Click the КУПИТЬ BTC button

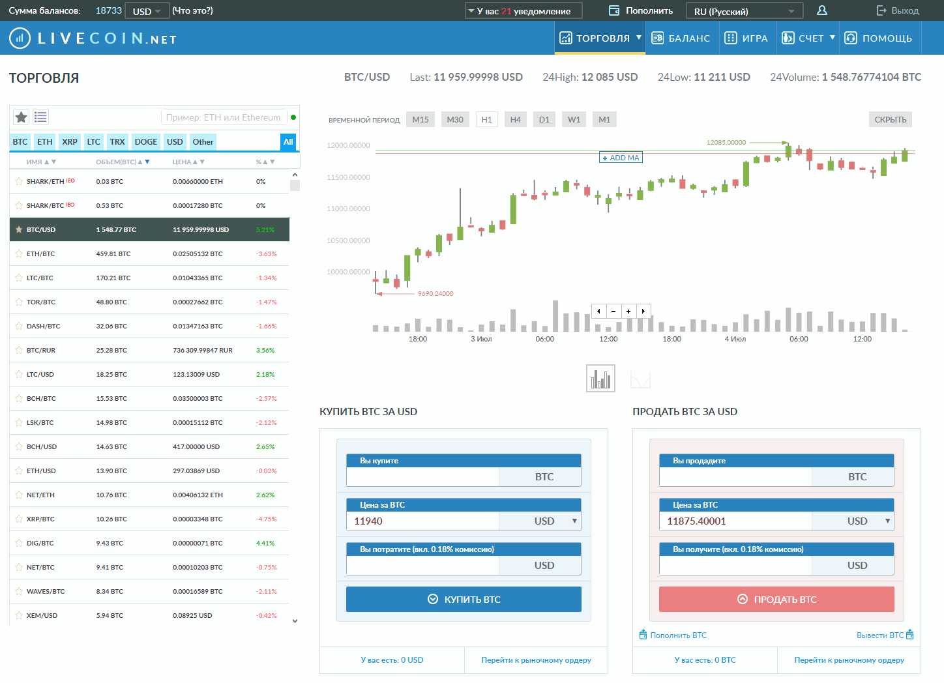pos(464,599)
